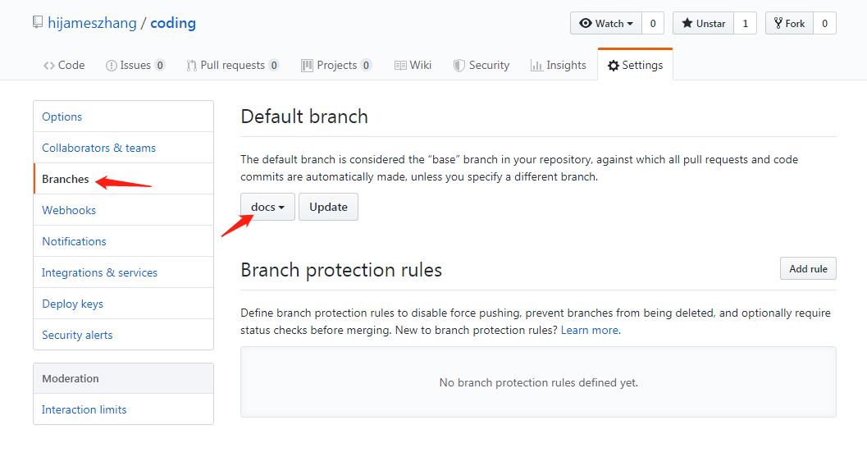
Task: Open Interaction limits under Moderation
Action: [x=84, y=409]
